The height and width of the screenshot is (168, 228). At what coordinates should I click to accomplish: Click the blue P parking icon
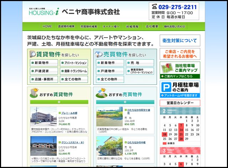click(x=166, y=87)
